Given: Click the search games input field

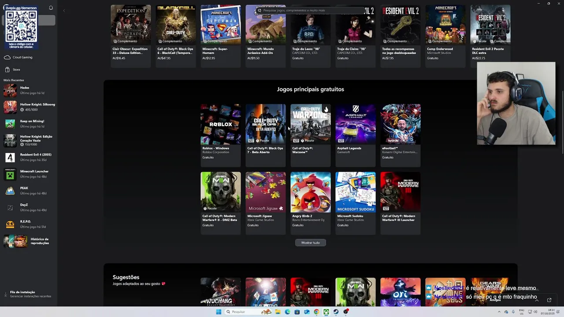Looking at the screenshot, I should point(310,10).
